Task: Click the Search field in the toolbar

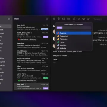Action: [100, 19]
